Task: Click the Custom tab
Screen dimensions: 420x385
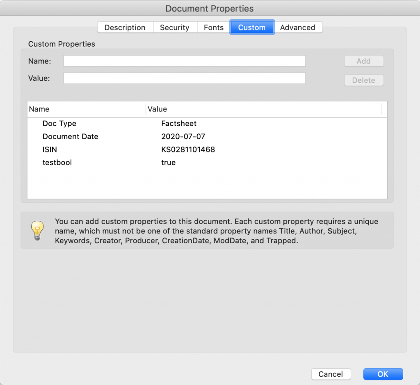Action: tap(251, 27)
